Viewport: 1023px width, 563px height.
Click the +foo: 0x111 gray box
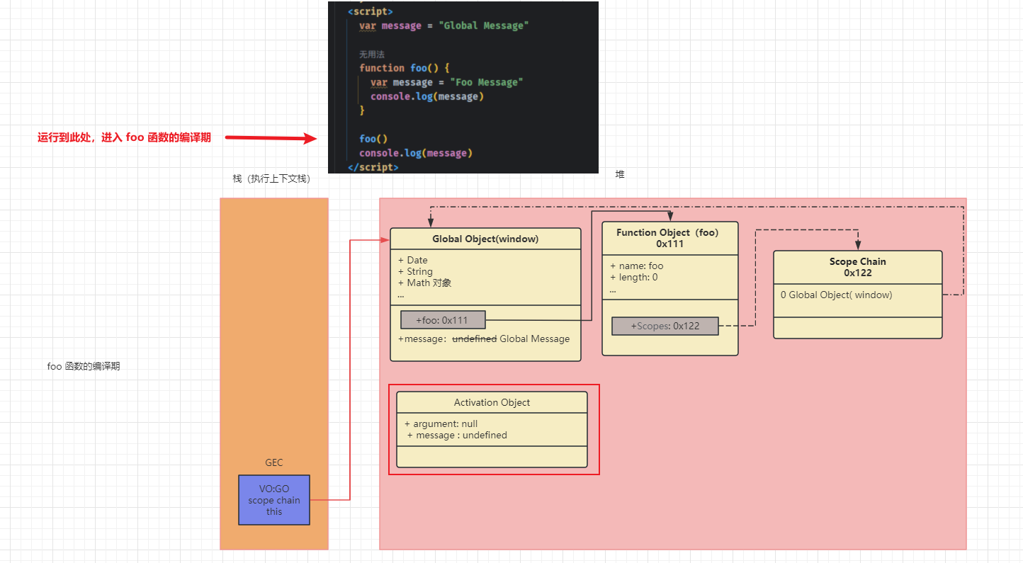click(443, 320)
